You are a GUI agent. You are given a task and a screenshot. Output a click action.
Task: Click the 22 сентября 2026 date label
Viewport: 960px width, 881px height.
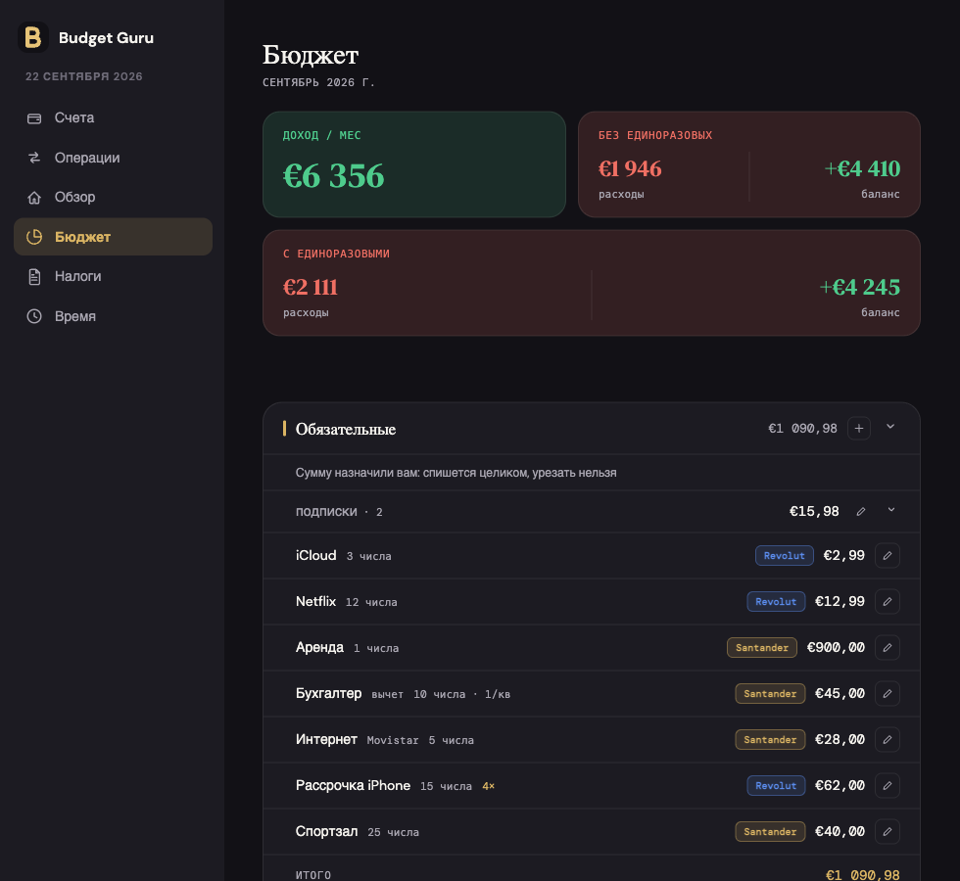pos(84,76)
